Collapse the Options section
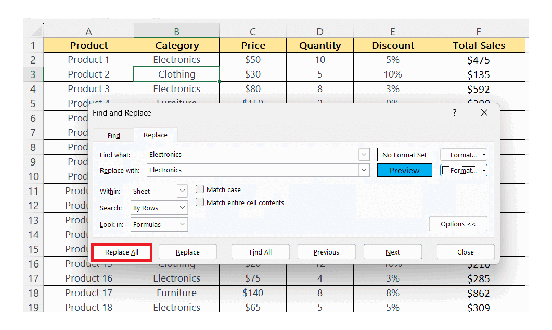 point(458,224)
